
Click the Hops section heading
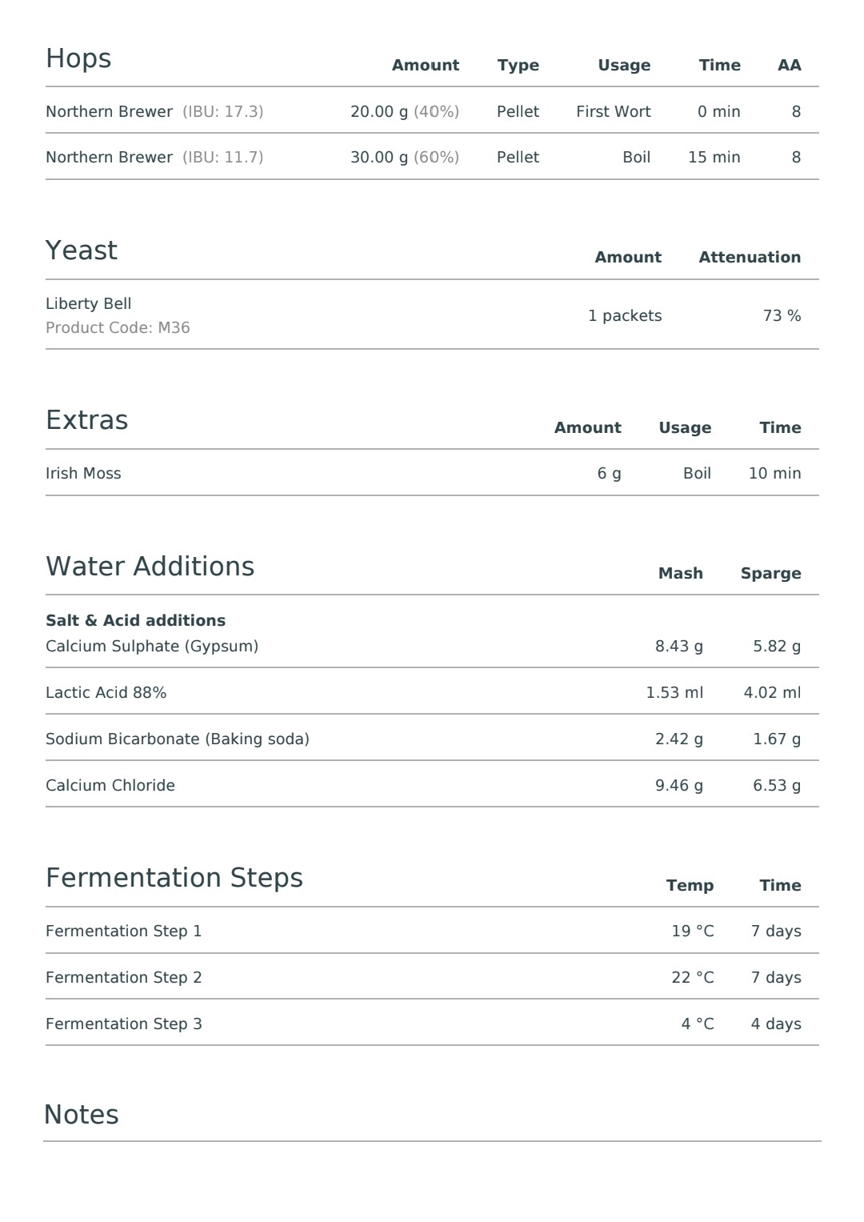pos(78,58)
